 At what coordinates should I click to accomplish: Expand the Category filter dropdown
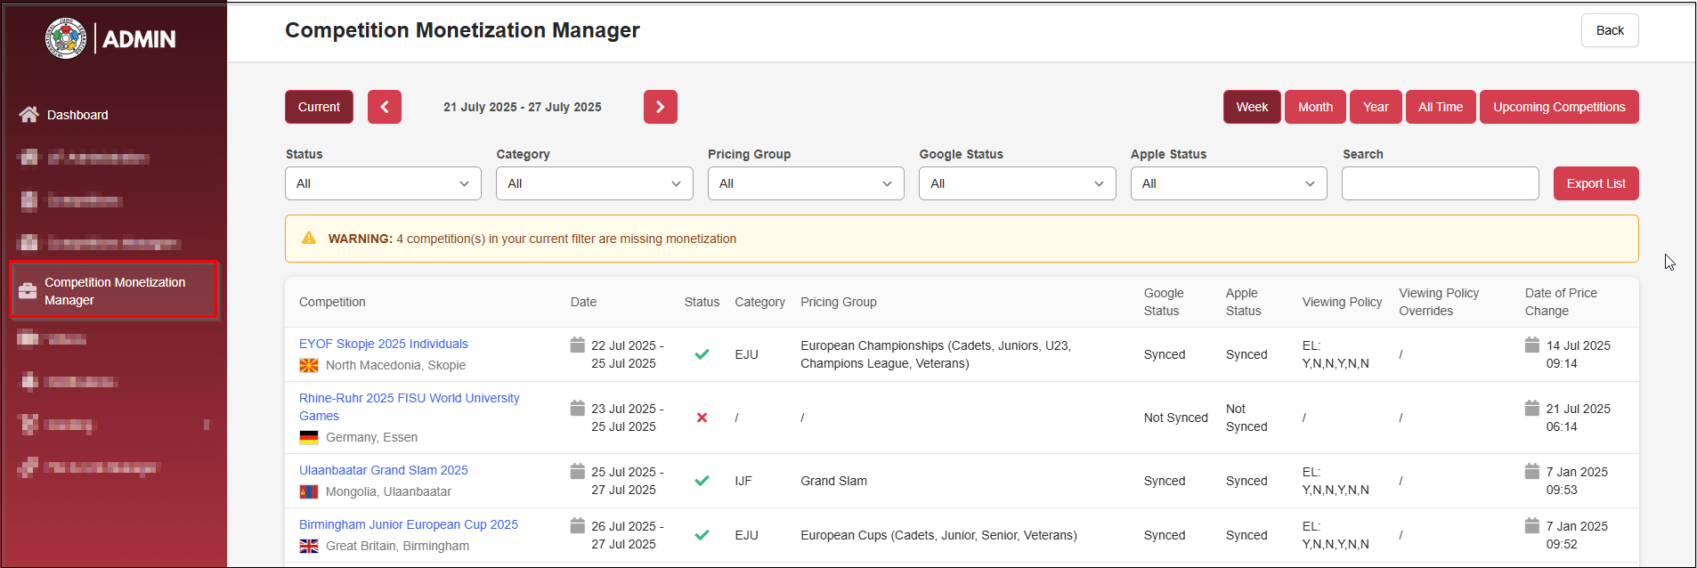(594, 183)
